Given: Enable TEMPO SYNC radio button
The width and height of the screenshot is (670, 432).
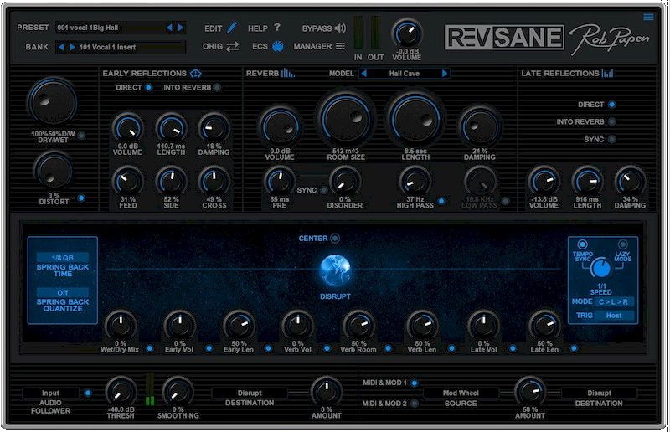Looking at the screenshot, I should pyautogui.click(x=582, y=244).
